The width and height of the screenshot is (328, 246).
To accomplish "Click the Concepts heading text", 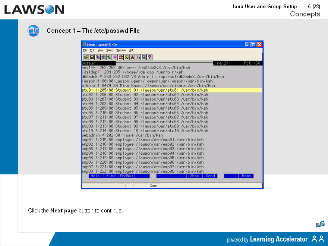I will pyautogui.click(x=305, y=14).
